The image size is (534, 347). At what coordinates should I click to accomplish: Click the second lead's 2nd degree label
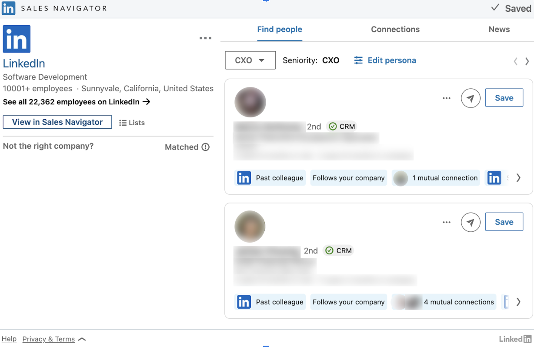click(311, 250)
